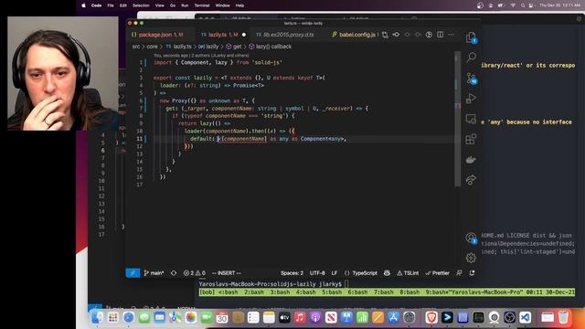Open the notifications bell in the status bar
The image size is (585, 329).
point(472,273)
